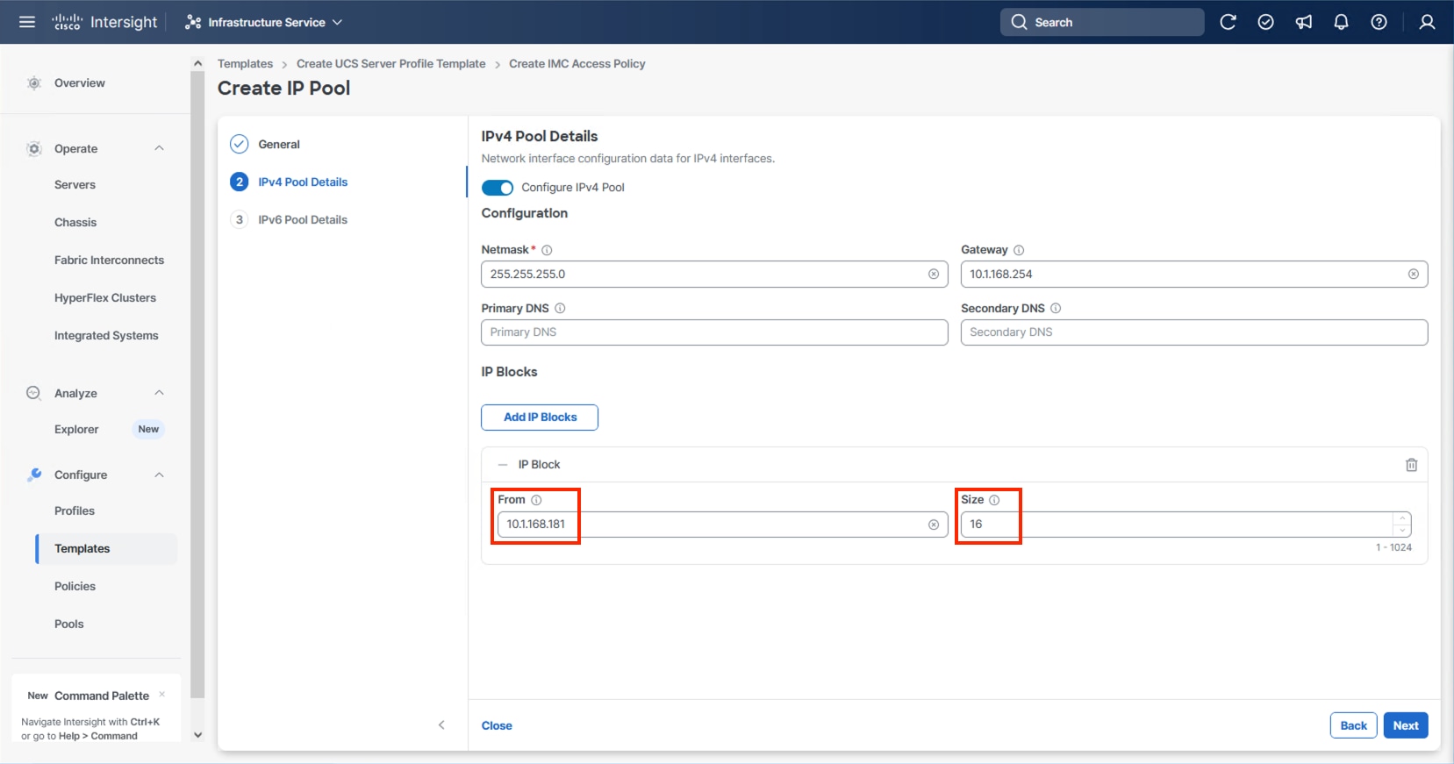1454x764 pixels.
Task: Open the Infrastructure Service dropdown
Action: click(x=263, y=22)
